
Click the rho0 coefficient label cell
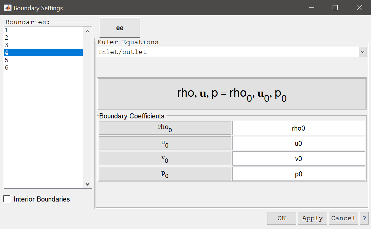tap(165, 128)
